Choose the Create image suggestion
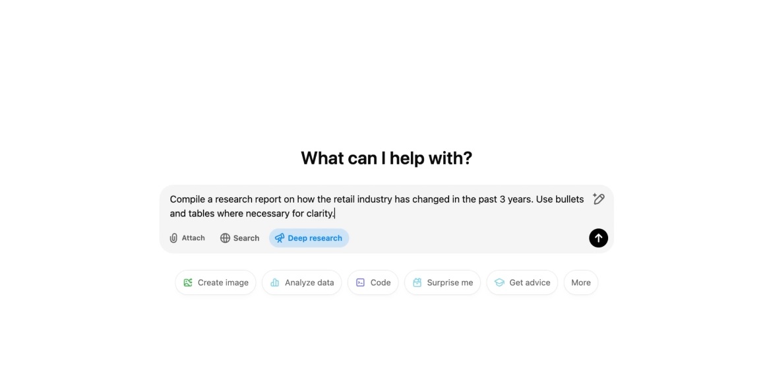765x386 pixels. (216, 282)
